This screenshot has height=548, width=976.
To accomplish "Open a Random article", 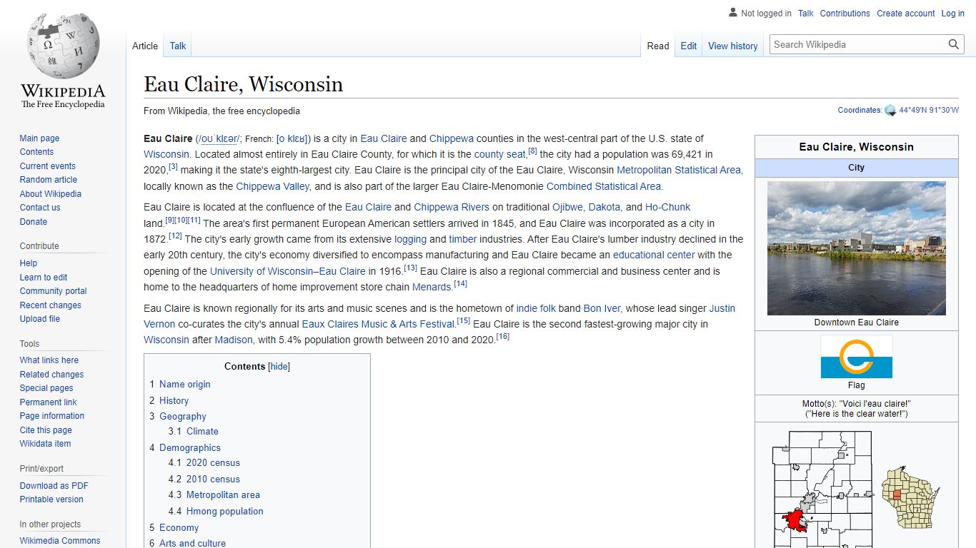I will [x=49, y=180].
